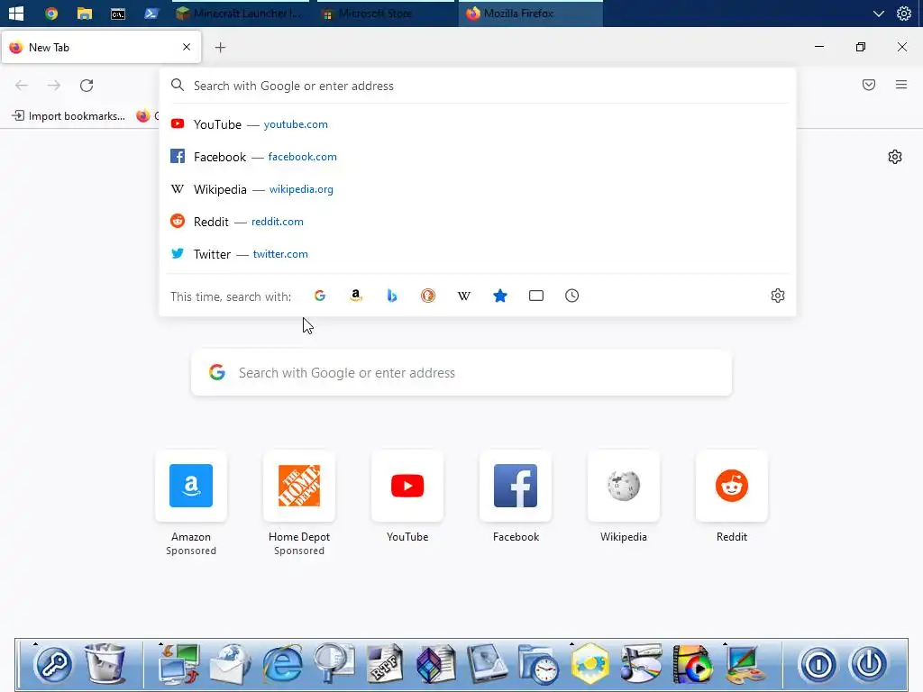The image size is (923, 692).
Task: Open new tab page personalize gear
Action: click(x=895, y=157)
